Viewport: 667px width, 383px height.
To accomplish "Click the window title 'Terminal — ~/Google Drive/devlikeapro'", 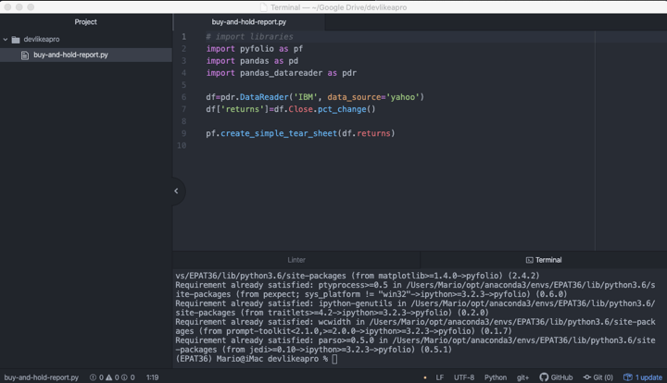I will (x=339, y=7).
